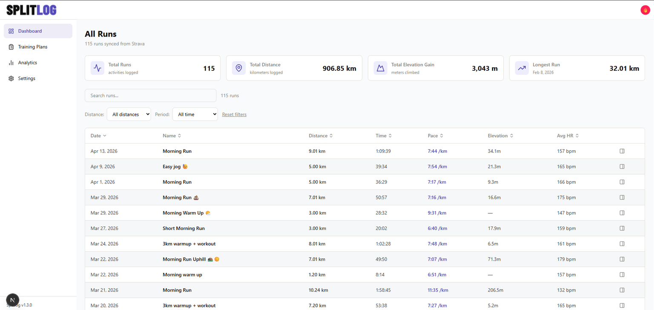654x310 pixels.
Task: Click the Total Distance map pin icon
Action: [x=239, y=68]
